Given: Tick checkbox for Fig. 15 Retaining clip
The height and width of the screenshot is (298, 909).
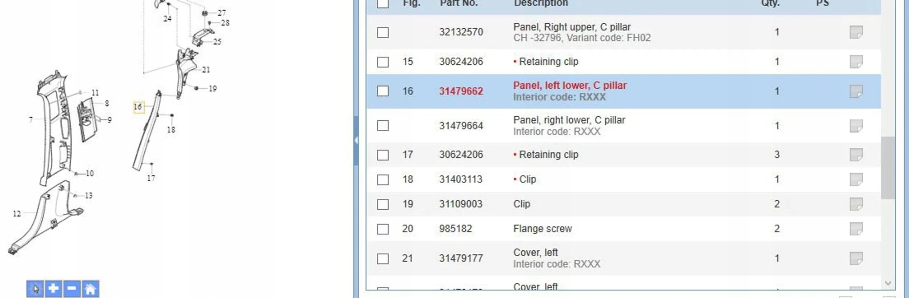Looking at the screenshot, I should click(x=383, y=62).
